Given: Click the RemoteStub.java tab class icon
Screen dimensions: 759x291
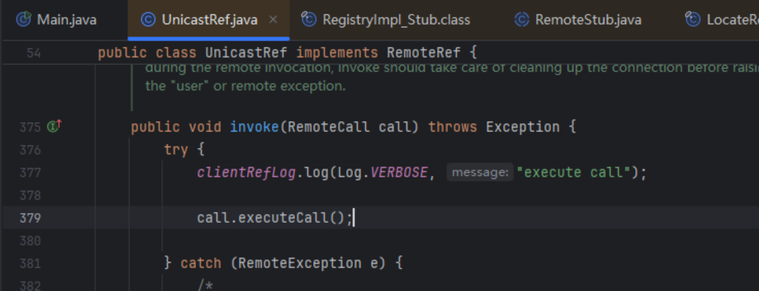Looking at the screenshot, I should (x=522, y=19).
